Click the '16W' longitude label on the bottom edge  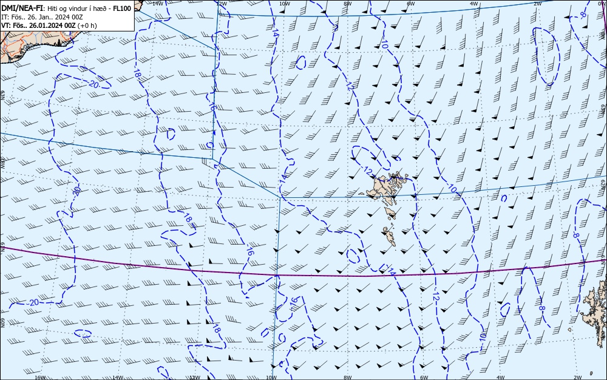40,378
